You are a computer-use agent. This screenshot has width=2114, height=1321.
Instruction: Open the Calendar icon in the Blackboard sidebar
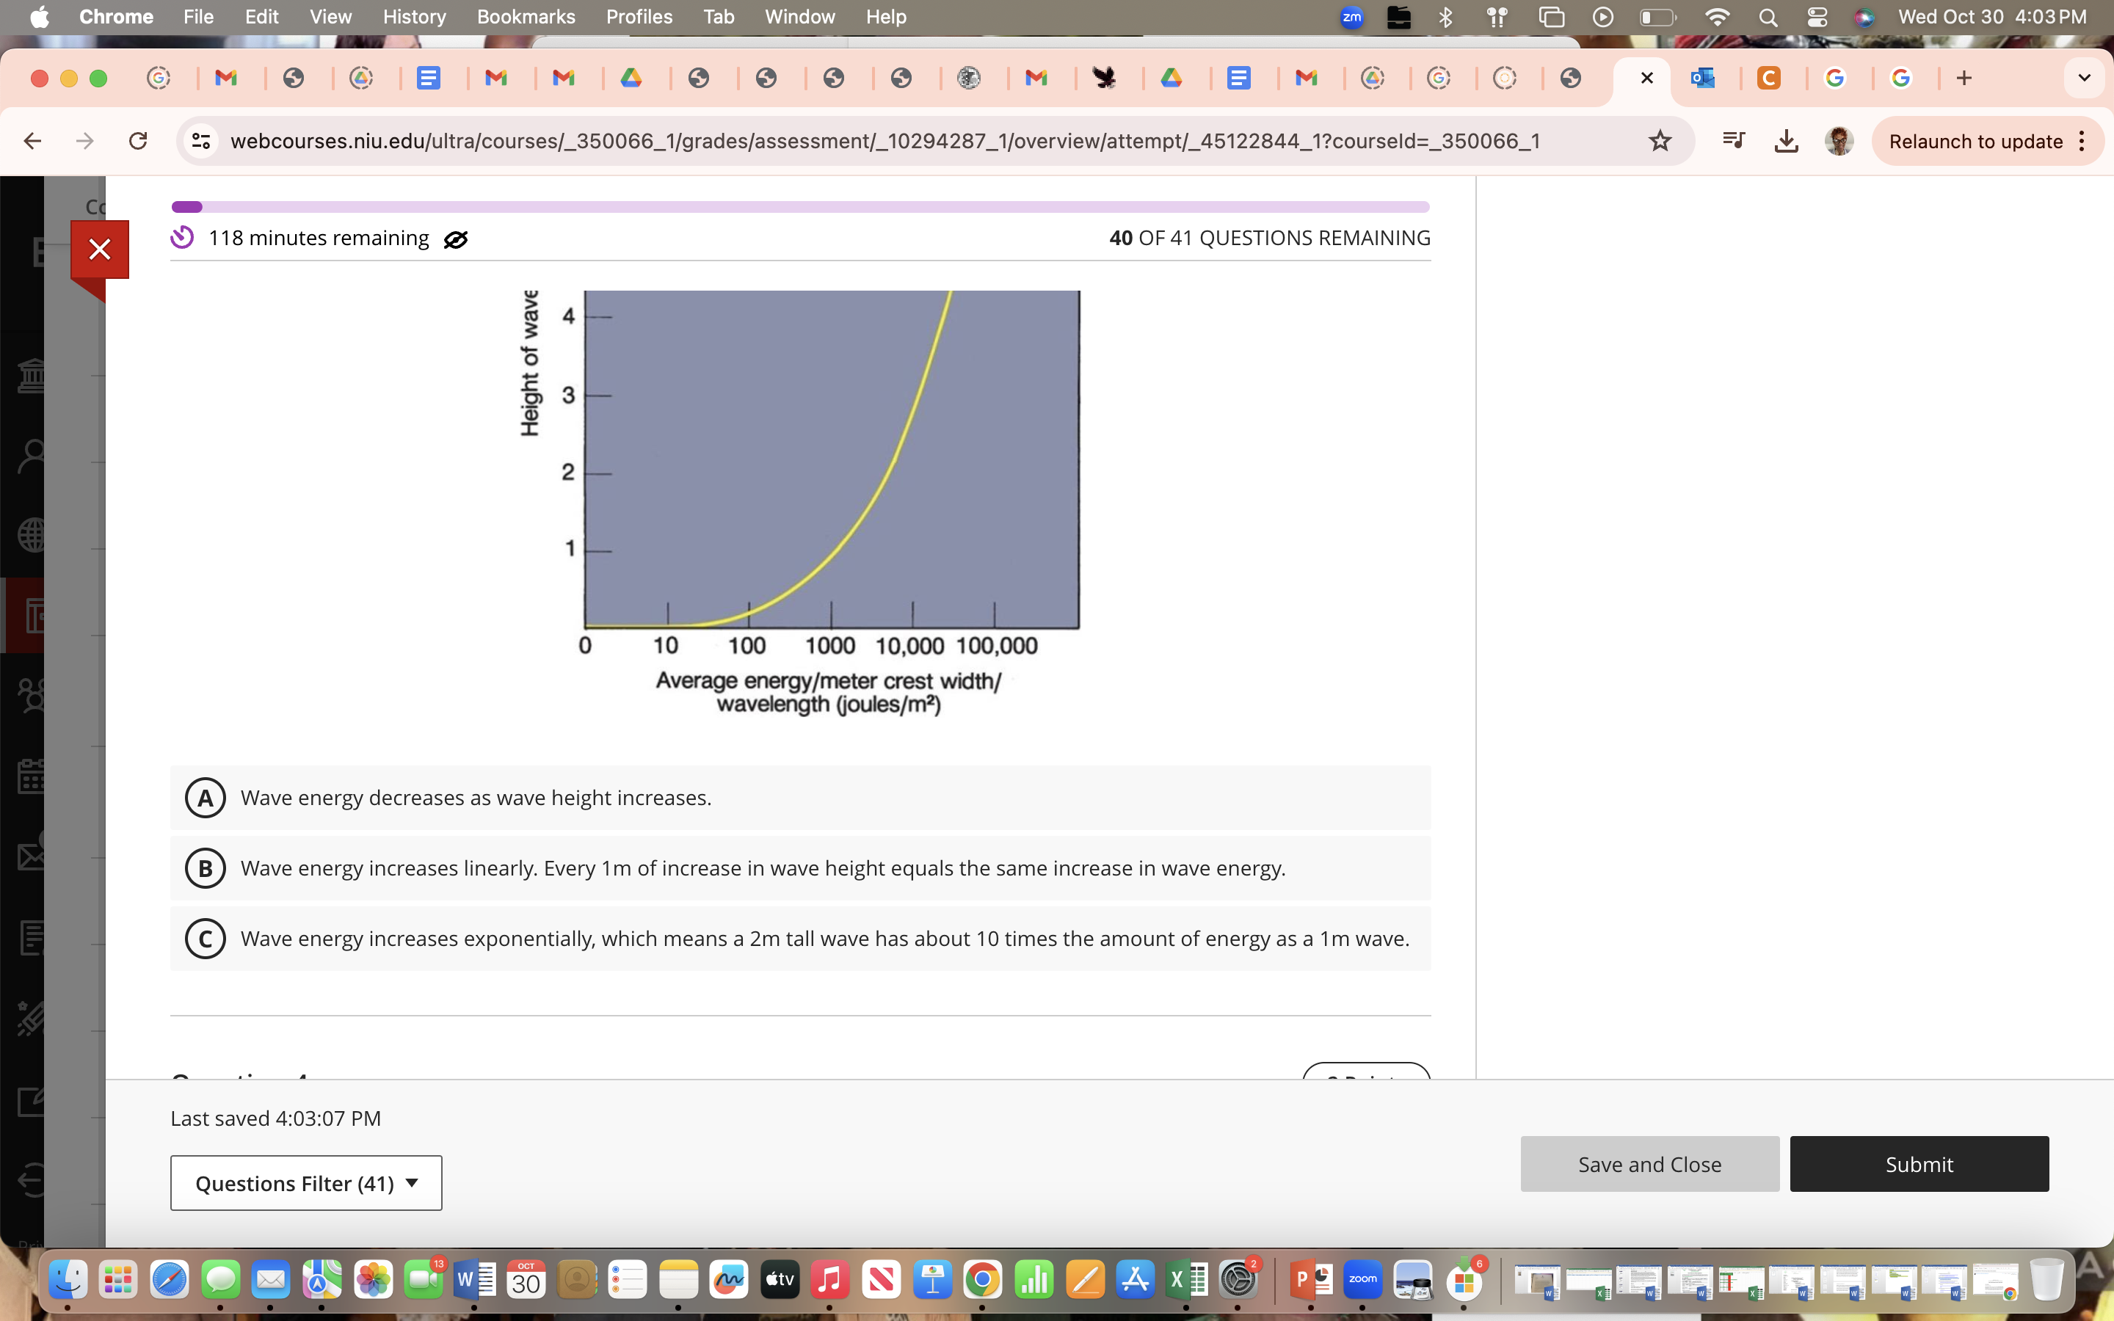click(x=32, y=776)
